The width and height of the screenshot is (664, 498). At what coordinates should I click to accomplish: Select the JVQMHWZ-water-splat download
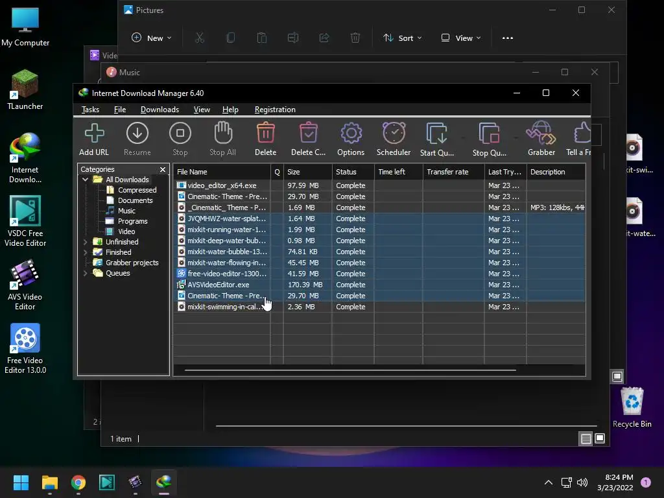379,219
